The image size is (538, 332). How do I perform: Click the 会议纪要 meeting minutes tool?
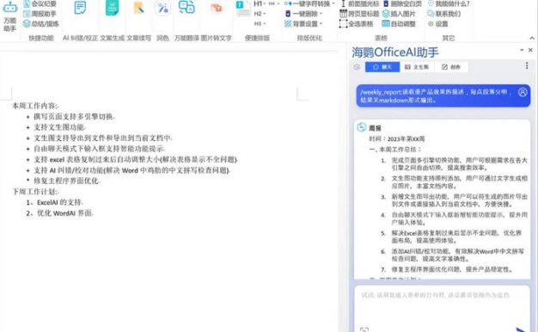pos(40,3)
